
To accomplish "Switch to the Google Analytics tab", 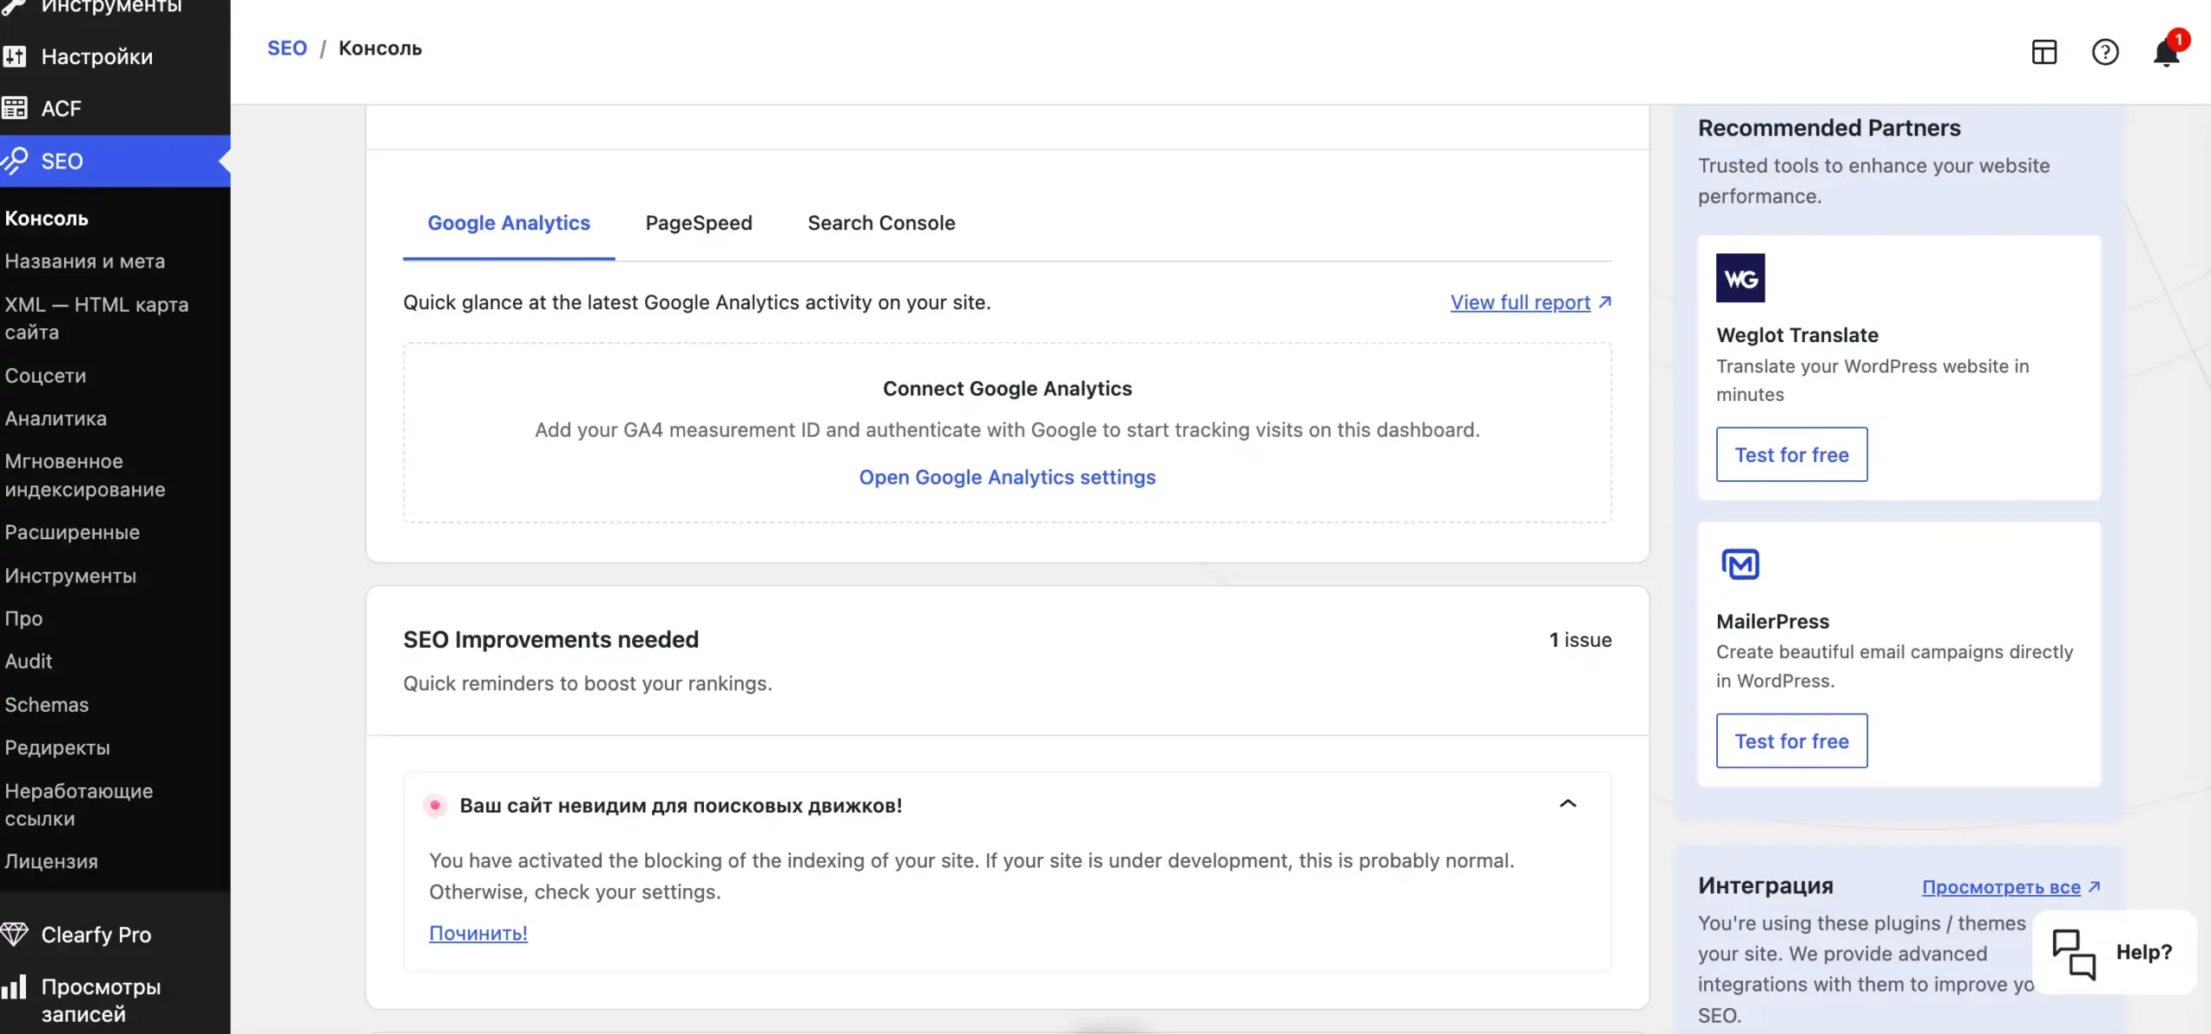I will [x=509, y=223].
